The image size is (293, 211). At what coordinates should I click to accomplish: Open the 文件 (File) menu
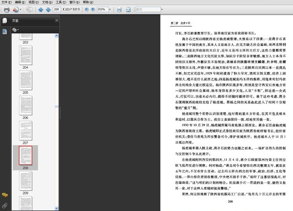coord(5,2)
